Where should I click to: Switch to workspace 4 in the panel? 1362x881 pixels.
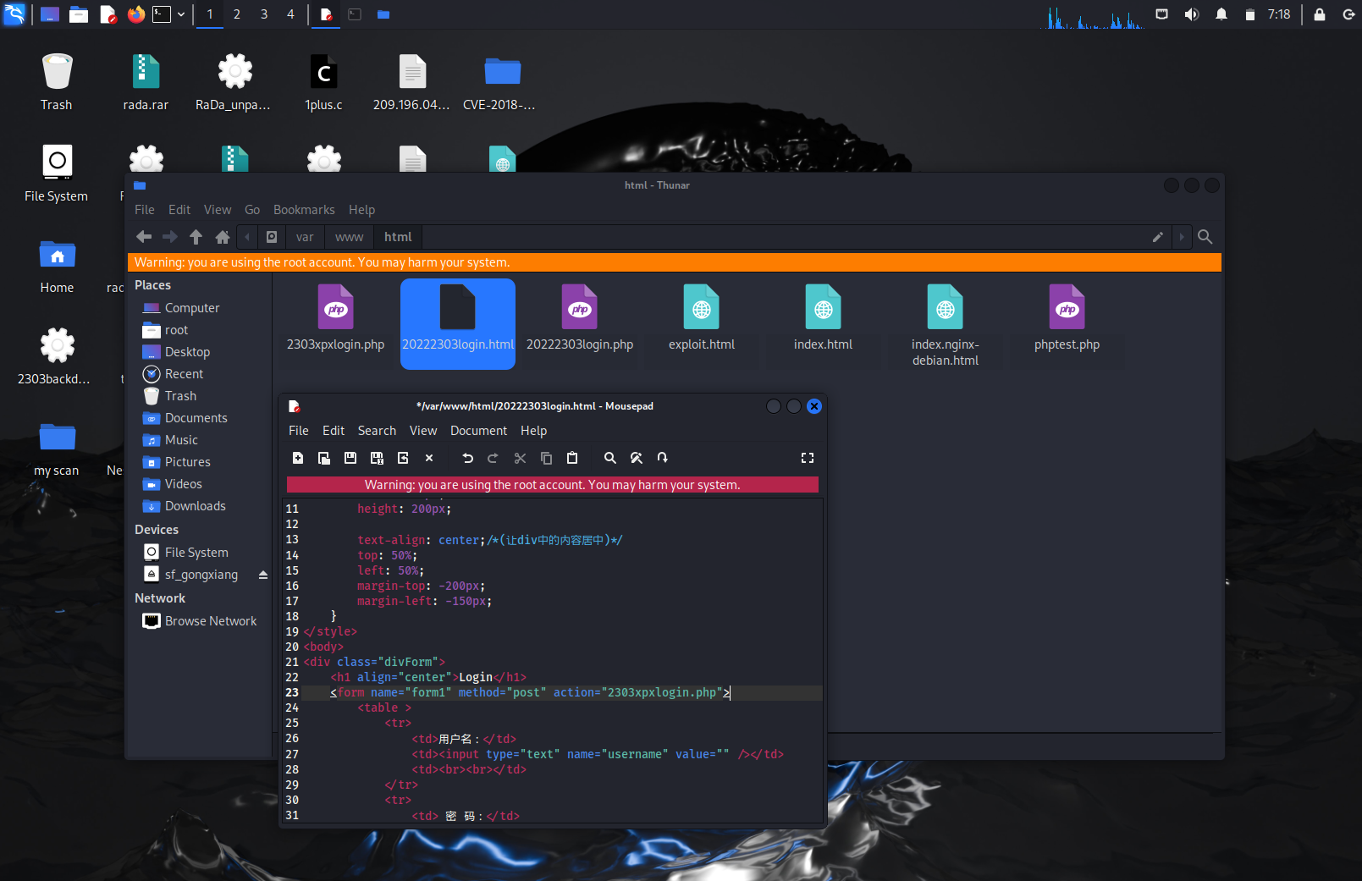[290, 14]
